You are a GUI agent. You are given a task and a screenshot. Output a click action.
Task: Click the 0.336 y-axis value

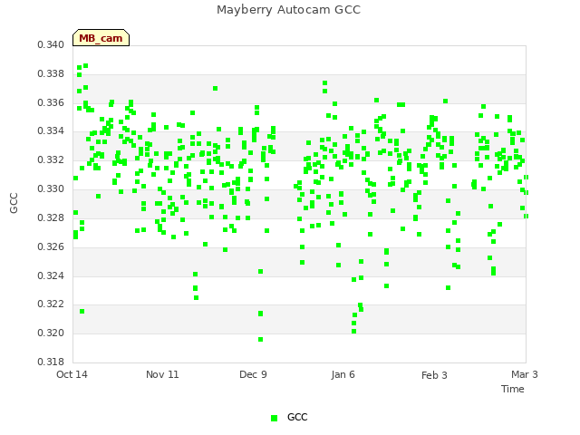pyautogui.click(x=51, y=102)
